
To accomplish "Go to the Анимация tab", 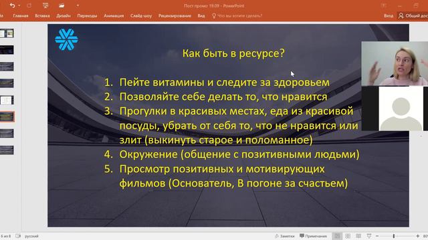I will [x=114, y=16].
